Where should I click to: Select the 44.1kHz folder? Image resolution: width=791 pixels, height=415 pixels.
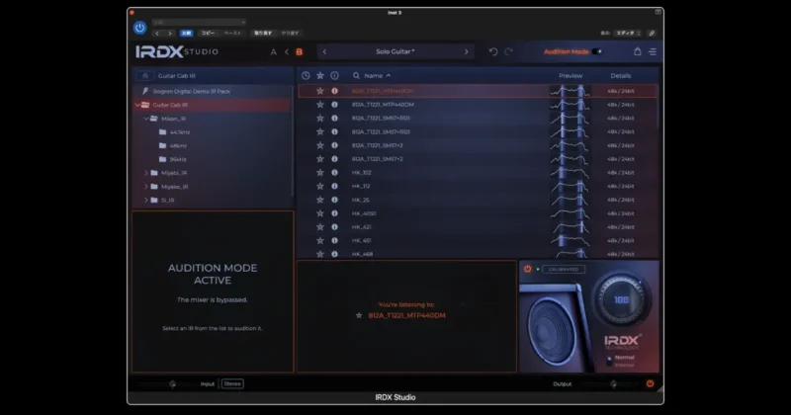point(180,132)
